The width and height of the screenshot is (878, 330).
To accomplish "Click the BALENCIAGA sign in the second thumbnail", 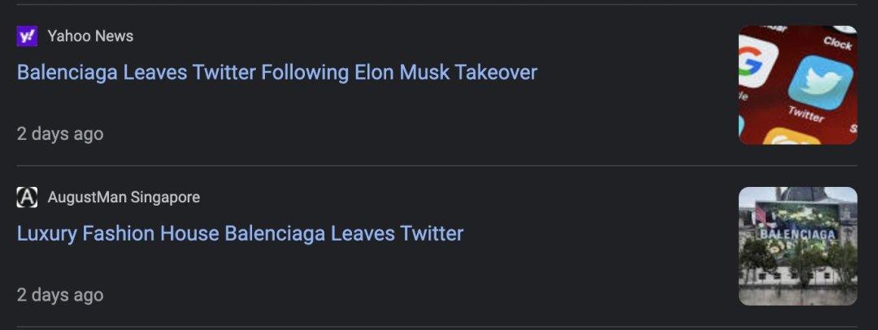I will tap(798, 234).
